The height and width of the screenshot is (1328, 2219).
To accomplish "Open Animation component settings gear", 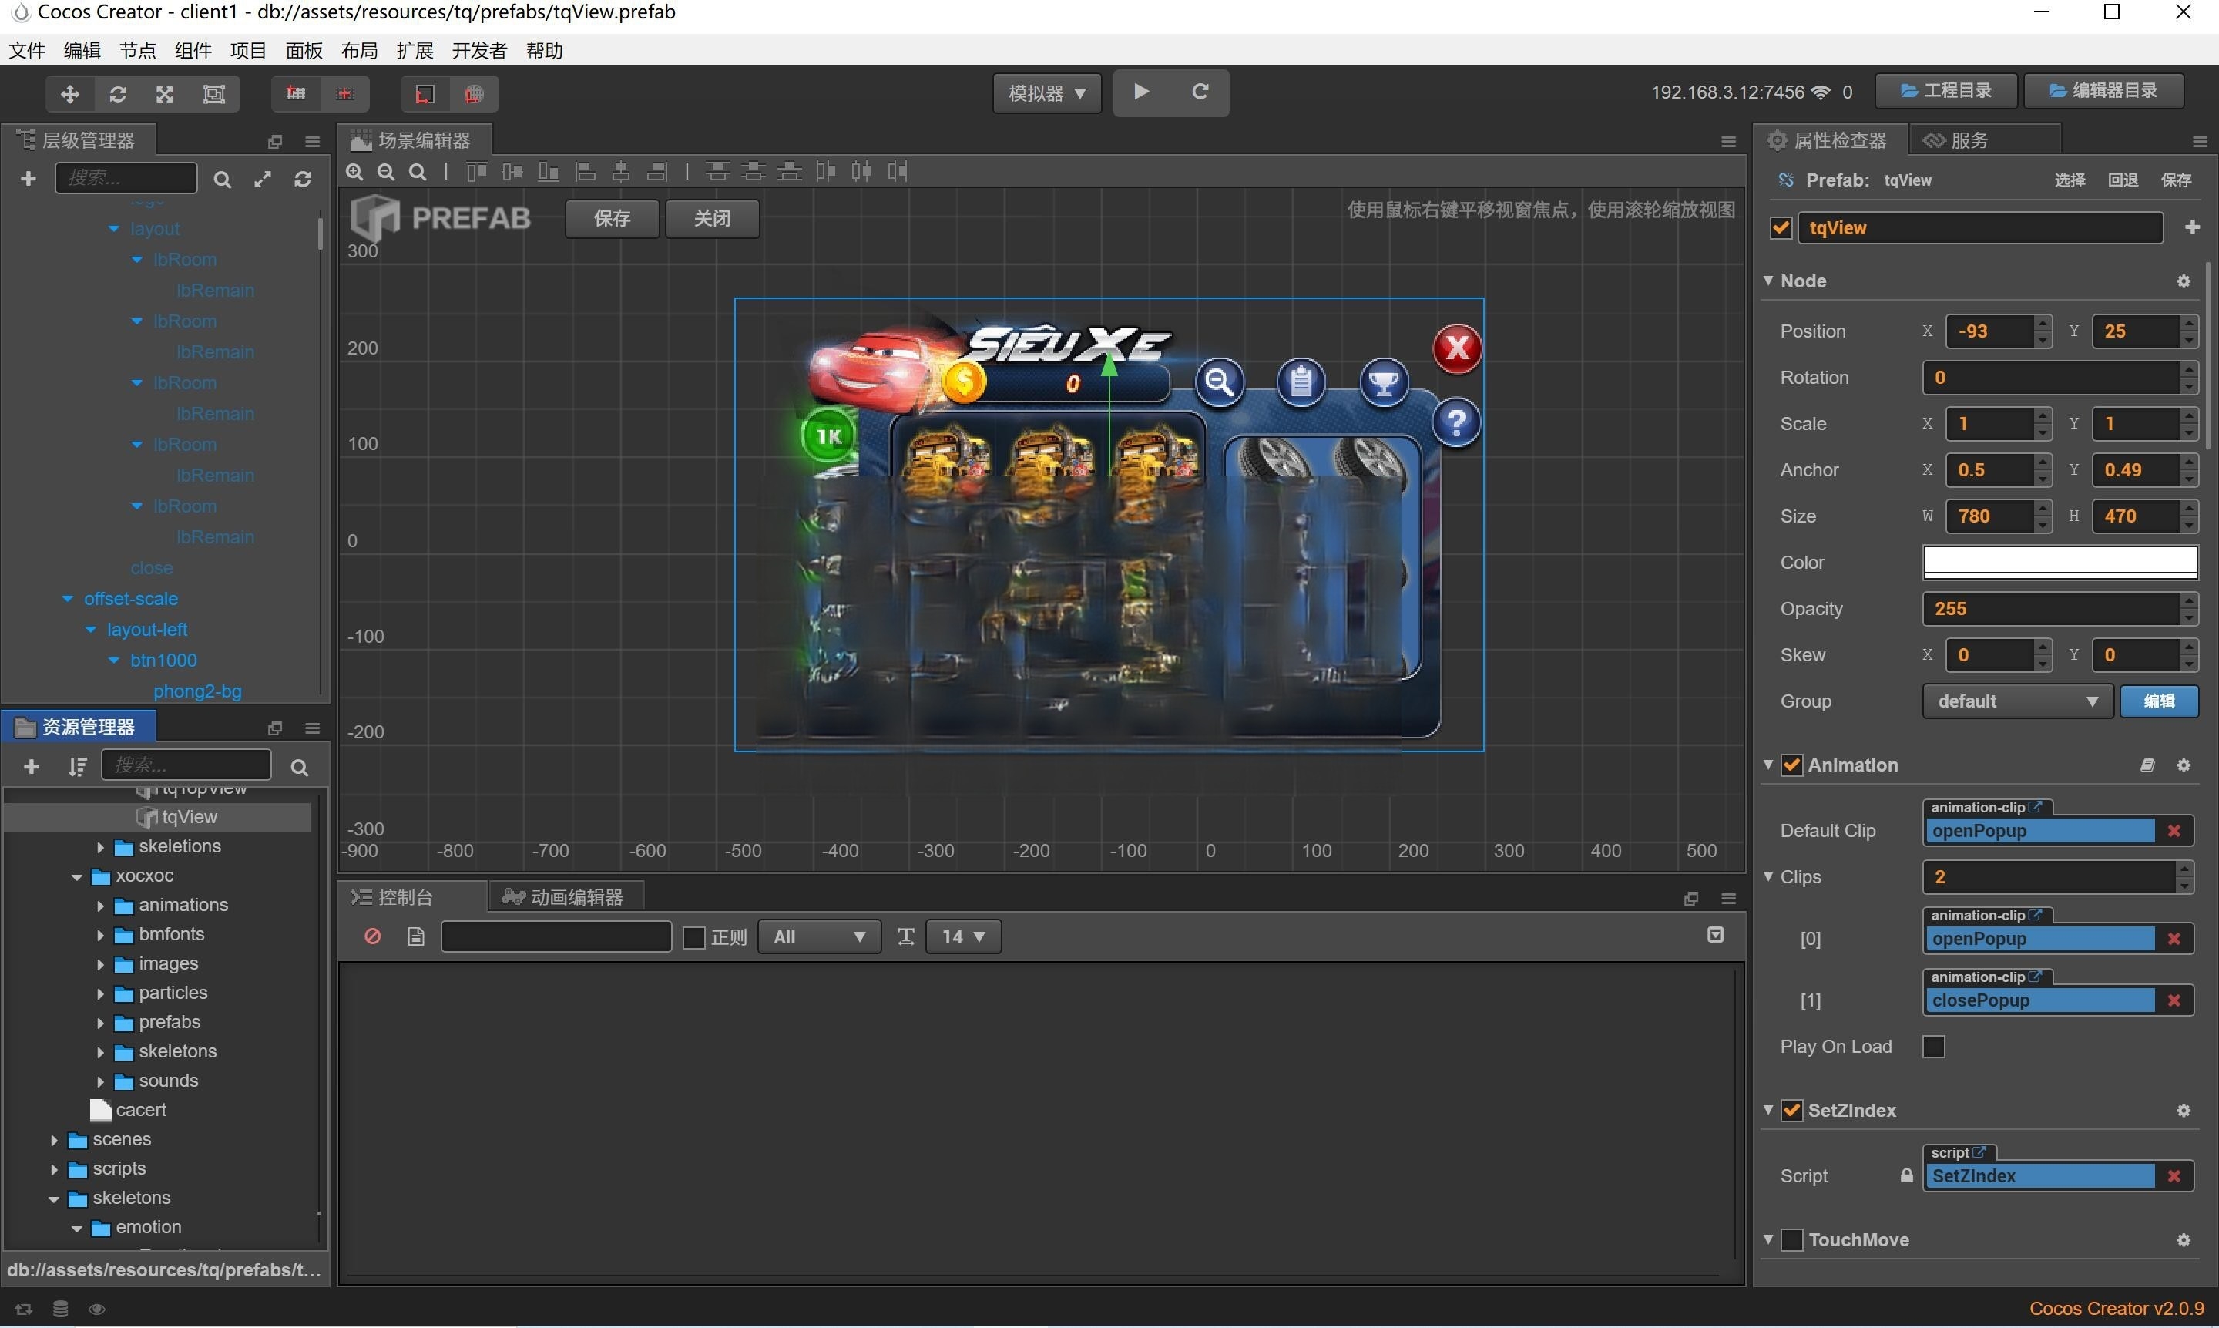I will coord(2184,765).
